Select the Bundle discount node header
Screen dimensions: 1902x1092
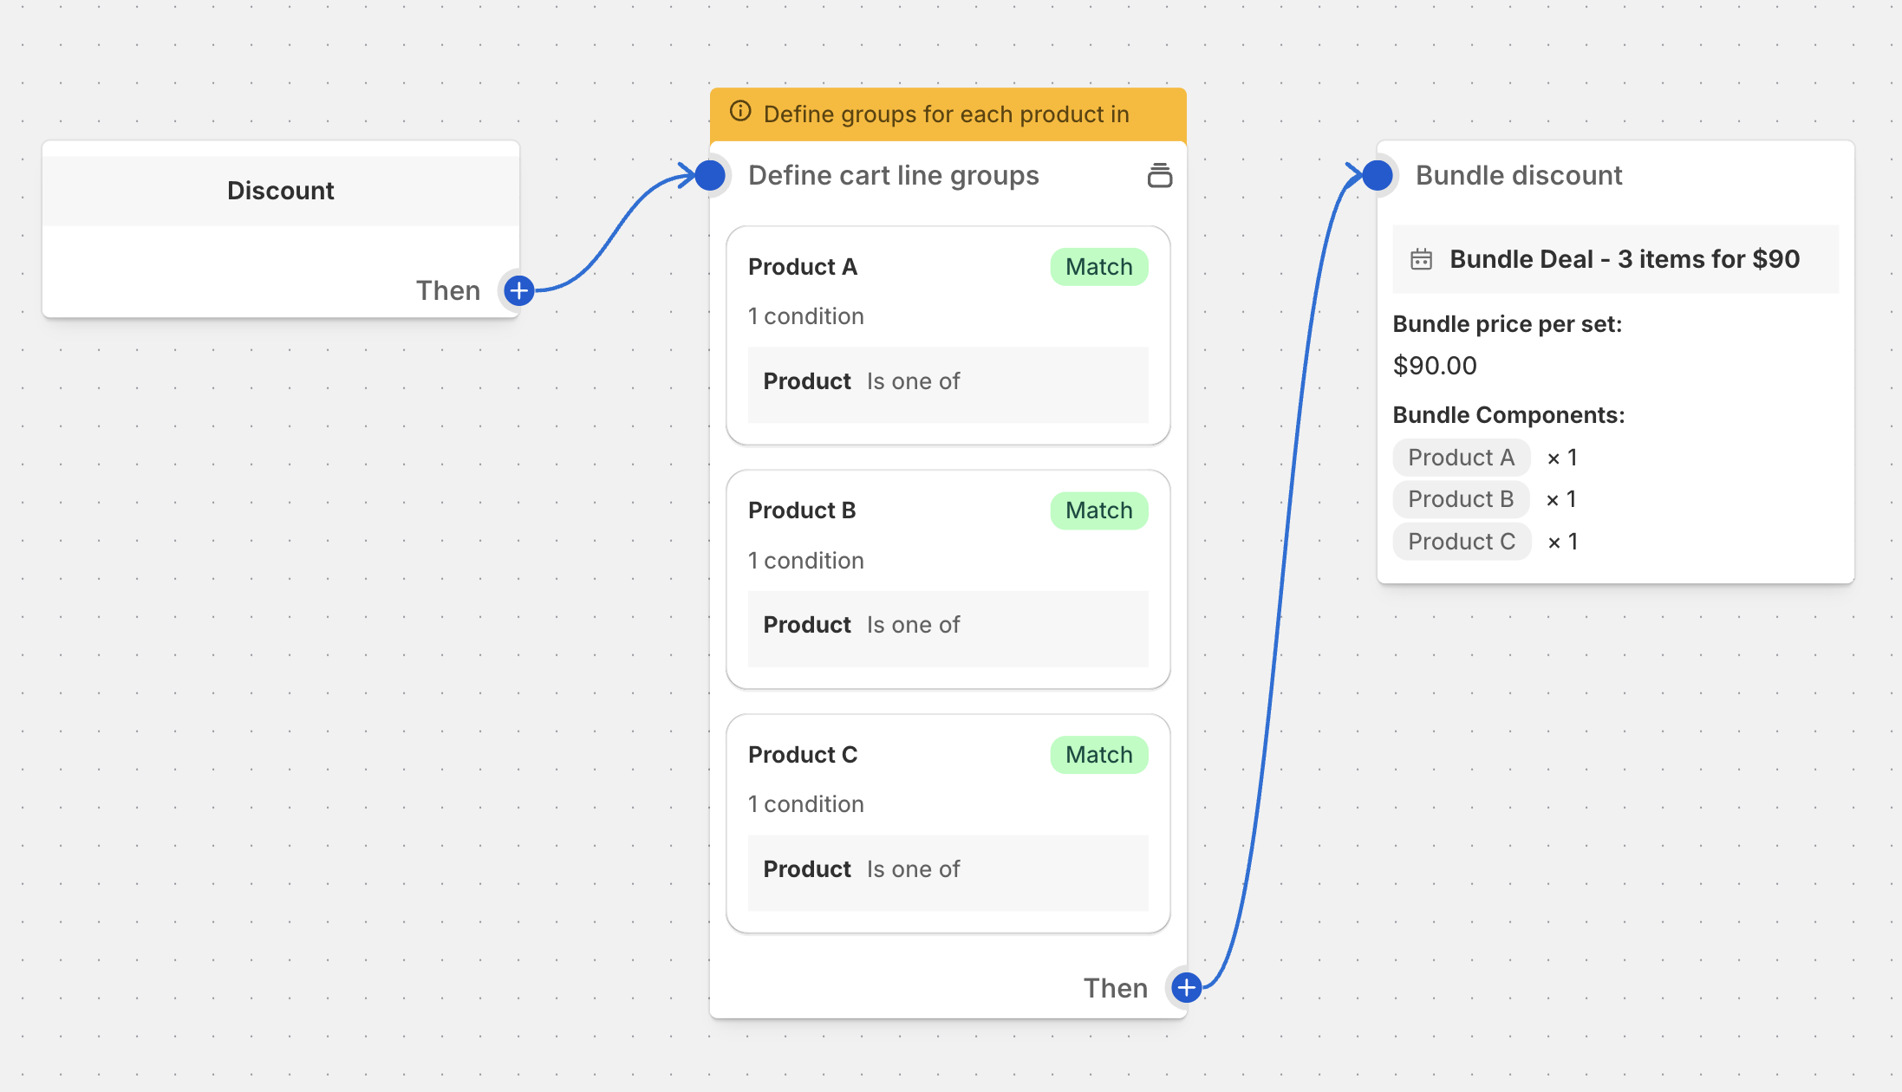pyautogui.click(x=1519, y=175)
